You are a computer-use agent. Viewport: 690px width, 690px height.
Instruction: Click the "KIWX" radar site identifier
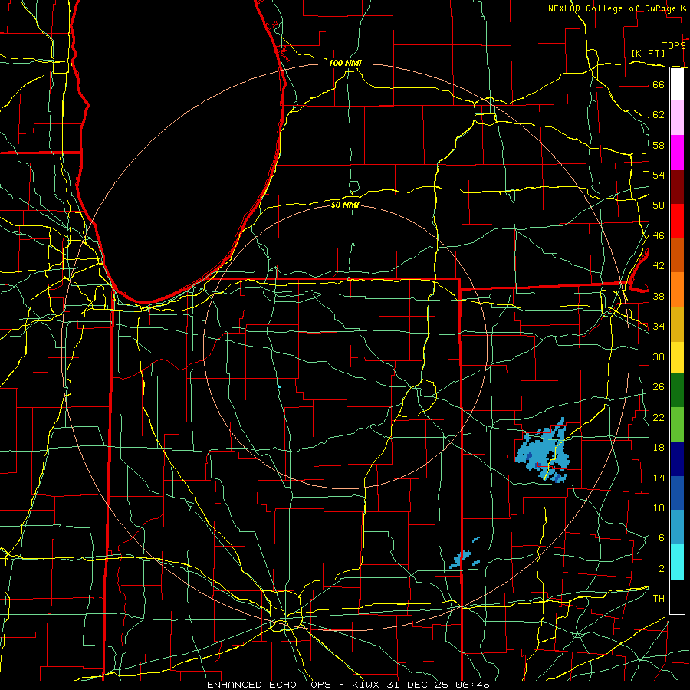click(367, 685)
